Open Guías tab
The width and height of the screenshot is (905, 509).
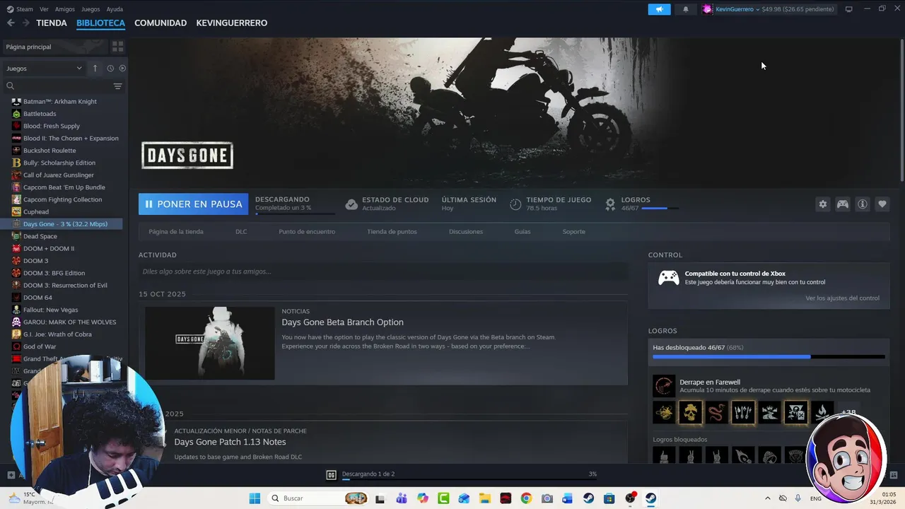(x=522, y=231)
